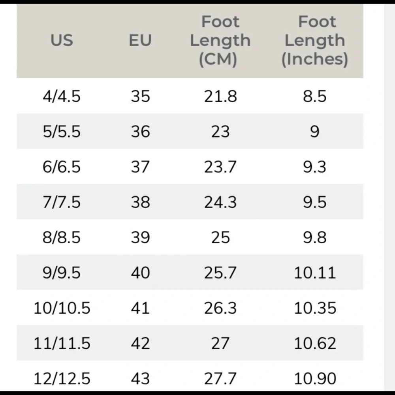The height and width of the screenshot is (395, 395).
Task: Click US size 10/10.5 cell
Action: click(62, 308)
